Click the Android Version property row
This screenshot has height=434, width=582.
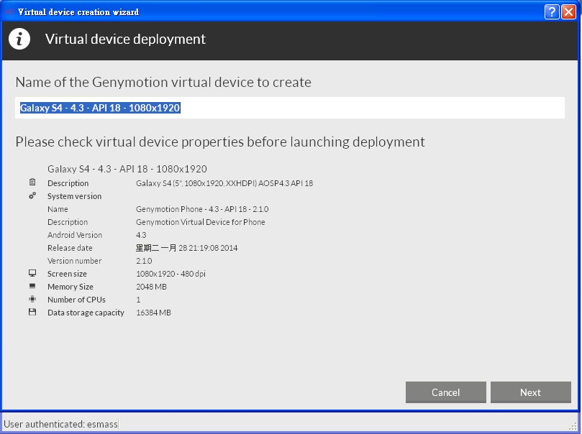(75, 235)
